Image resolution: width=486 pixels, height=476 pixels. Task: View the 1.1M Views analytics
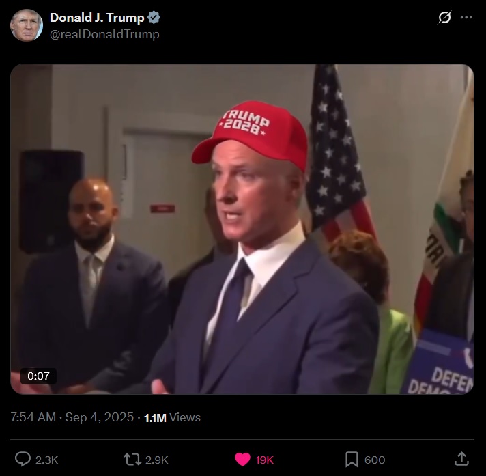click(x=172, y=417)
